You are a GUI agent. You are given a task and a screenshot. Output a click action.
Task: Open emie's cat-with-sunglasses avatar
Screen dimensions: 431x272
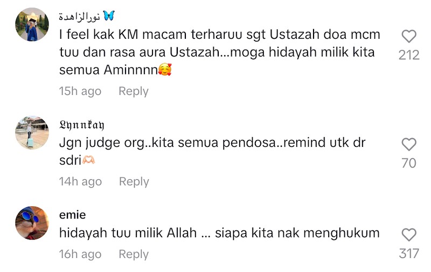click(32, 223)
